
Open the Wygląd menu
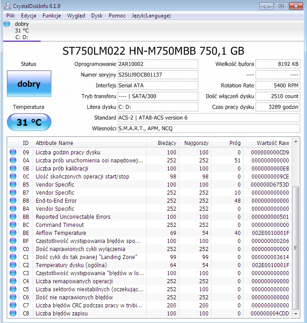coord(76,16)
